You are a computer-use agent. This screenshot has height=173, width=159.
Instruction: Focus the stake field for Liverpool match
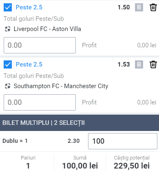40,45
